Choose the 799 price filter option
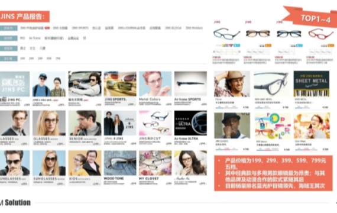337x213 pixels. pyautogui.click(x=58, y=59)
